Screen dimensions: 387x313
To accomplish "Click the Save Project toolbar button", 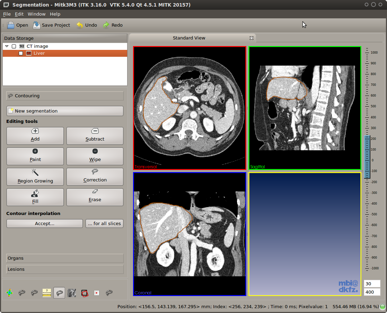I will tap(52, 25).
